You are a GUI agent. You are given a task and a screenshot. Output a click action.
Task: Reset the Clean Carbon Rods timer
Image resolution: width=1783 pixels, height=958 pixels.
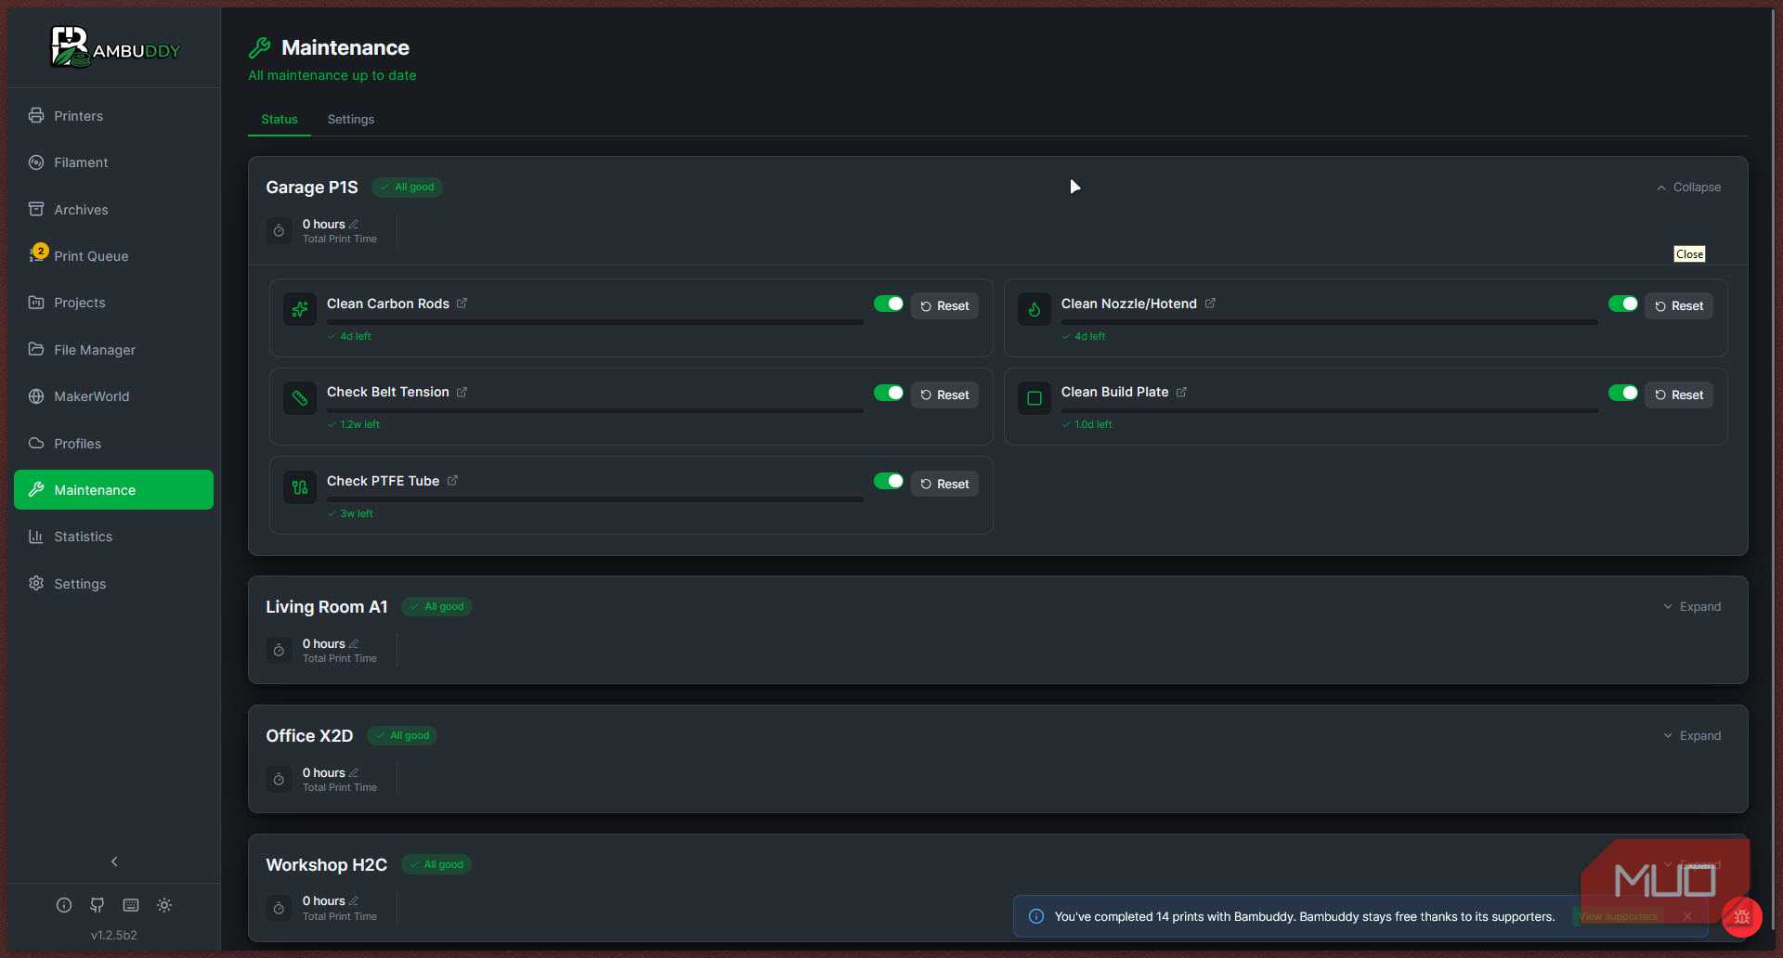tap(944, 306)
